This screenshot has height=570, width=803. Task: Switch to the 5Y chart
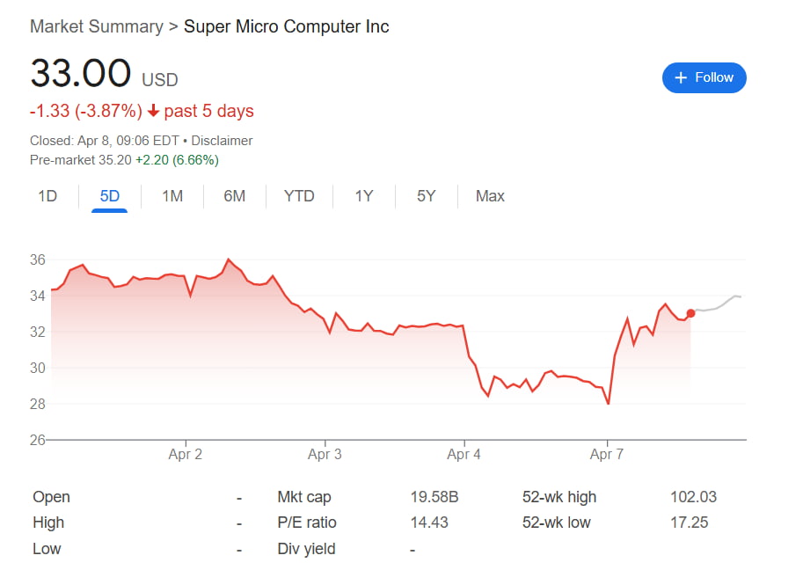[426, 196]
